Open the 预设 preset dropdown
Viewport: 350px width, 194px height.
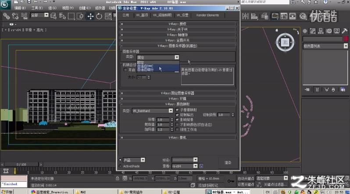(x=195, y=160)
